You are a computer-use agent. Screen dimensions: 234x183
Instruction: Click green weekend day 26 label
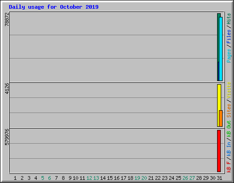pos(185,178)
